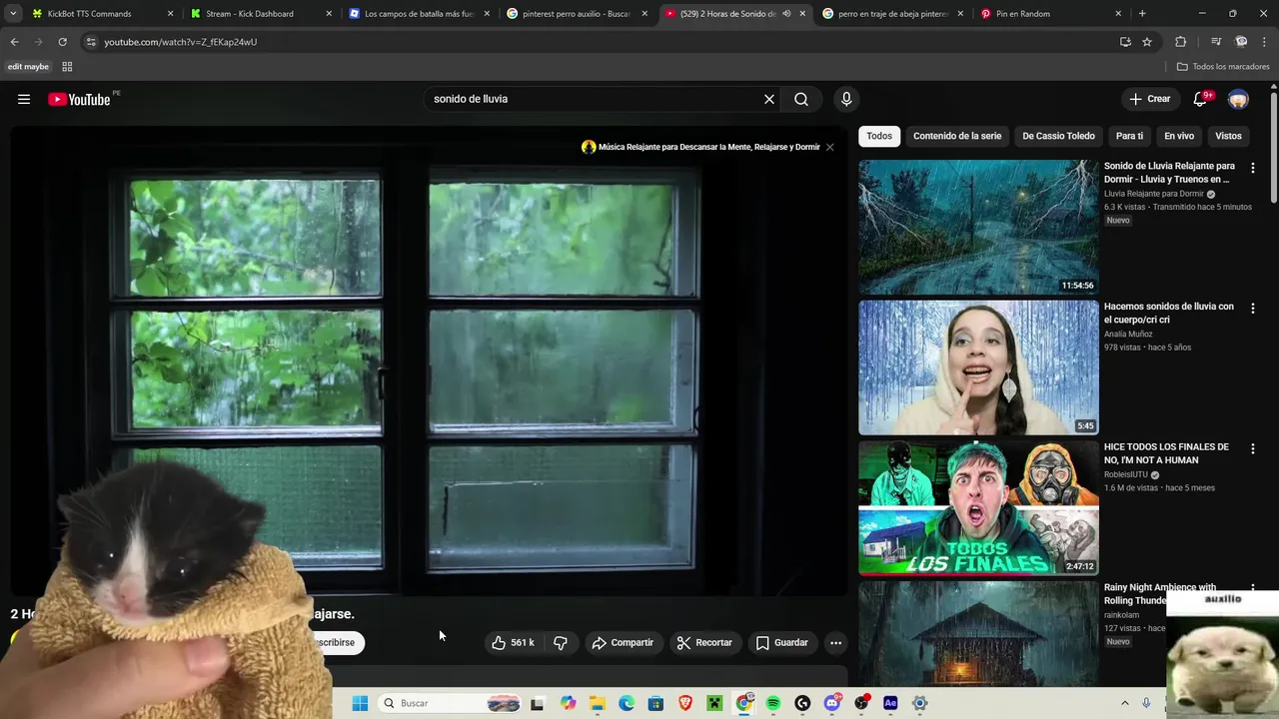The width and height of the screenshot is (1279, 719).
Task: Open the install/cast icon in address bar
Action: [x=1125, y=42]
